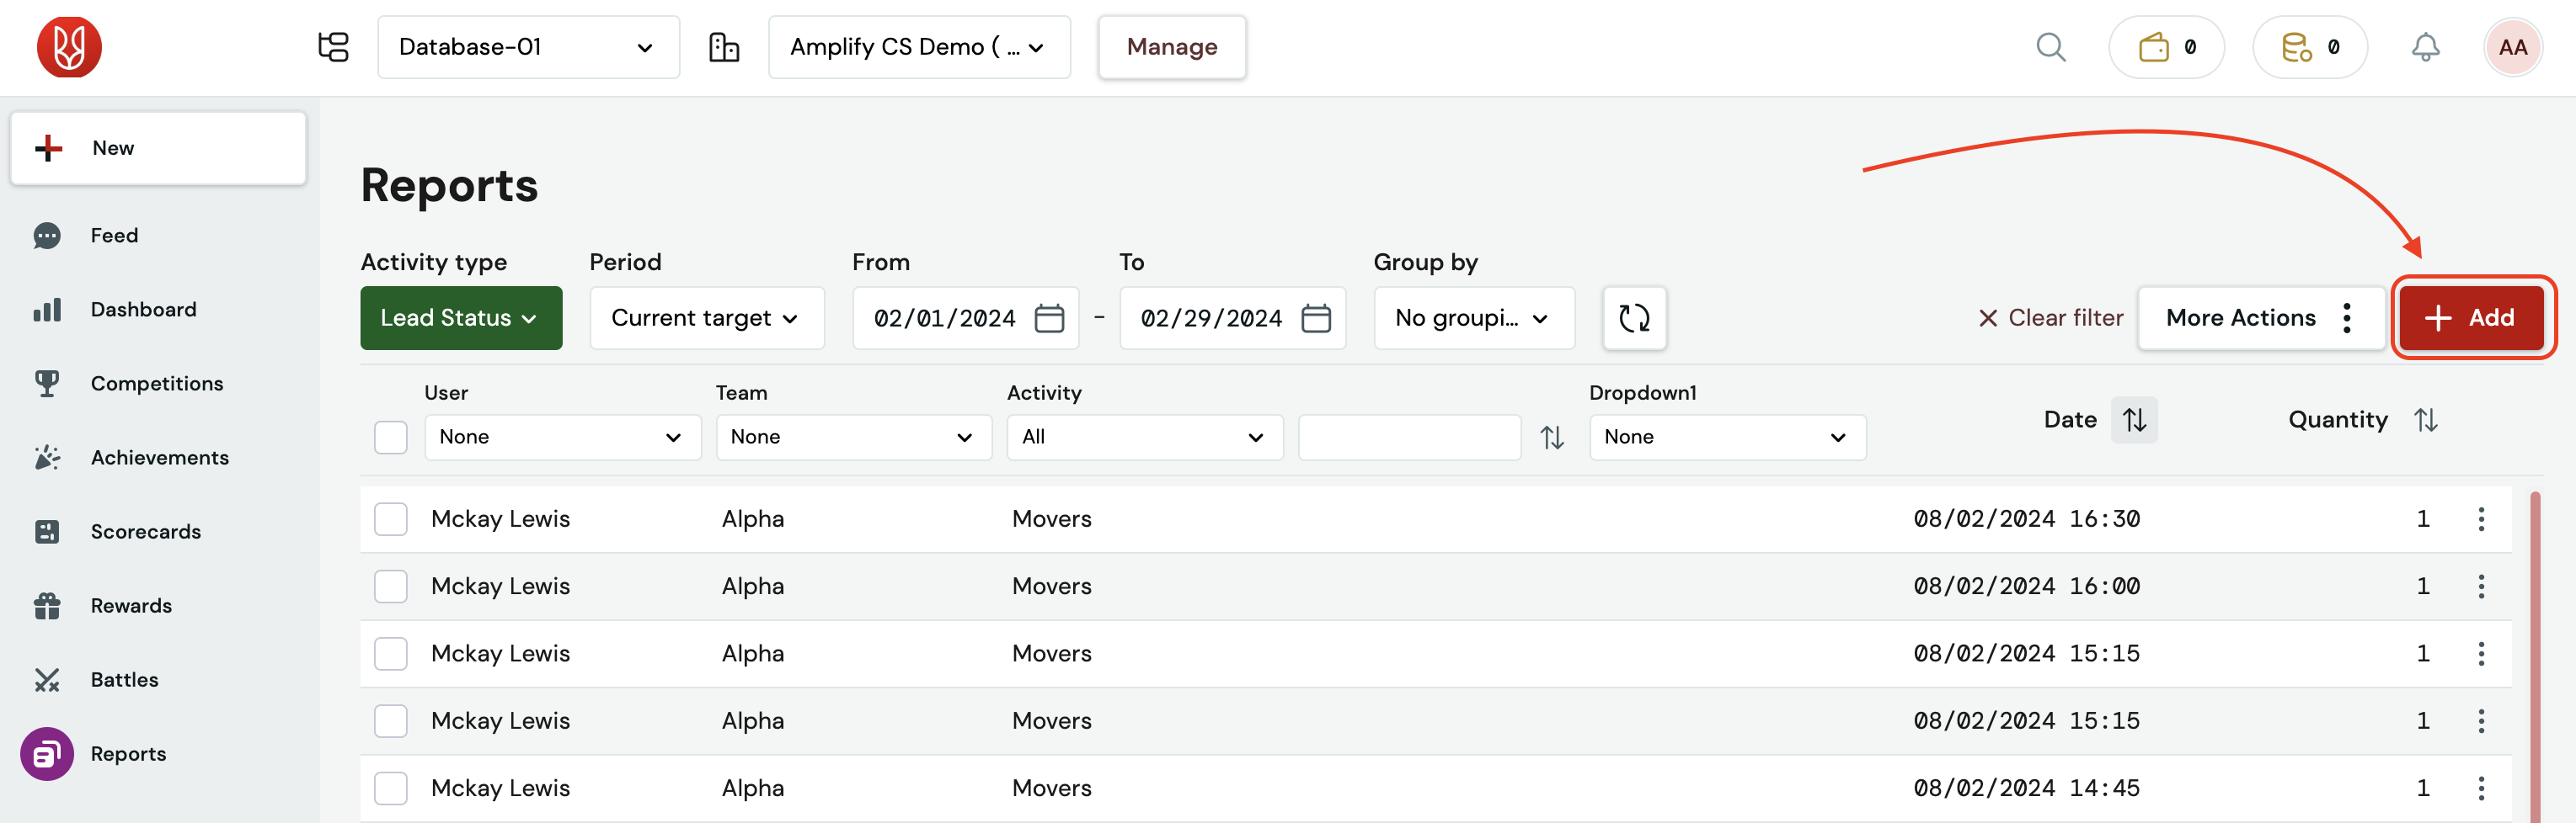Click the wallet balance icon

(x=2154, y=47)
